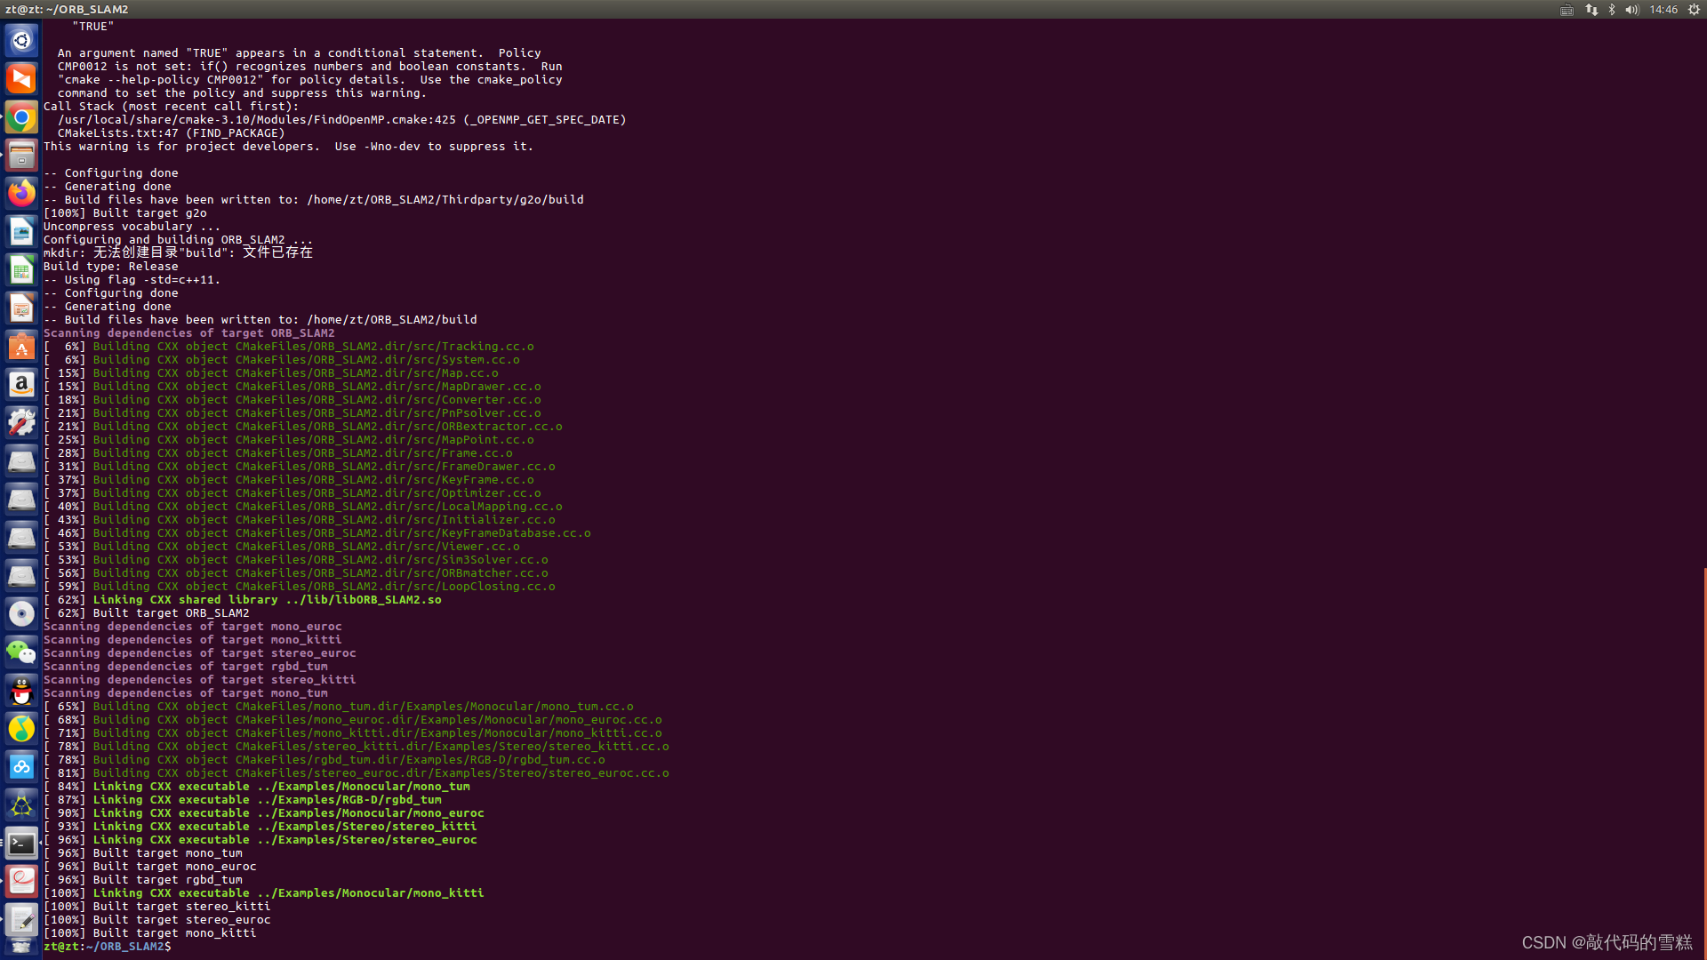Open the power and session gear menu
This screenshot has width=1707, height=960.
[x=1694, y=10]
